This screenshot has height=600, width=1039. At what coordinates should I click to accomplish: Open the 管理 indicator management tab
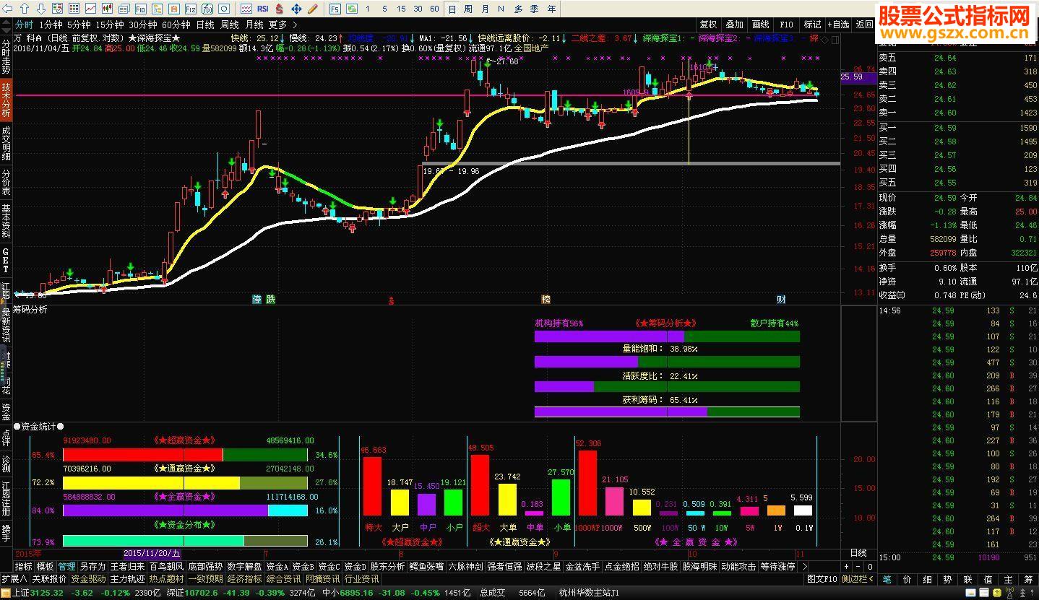(66, 567)
